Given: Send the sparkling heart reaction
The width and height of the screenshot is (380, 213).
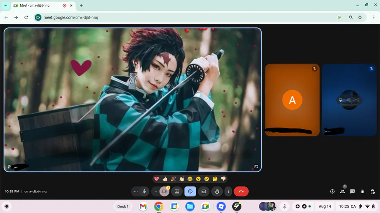Looking at the screenshot, I should point(157,179).
